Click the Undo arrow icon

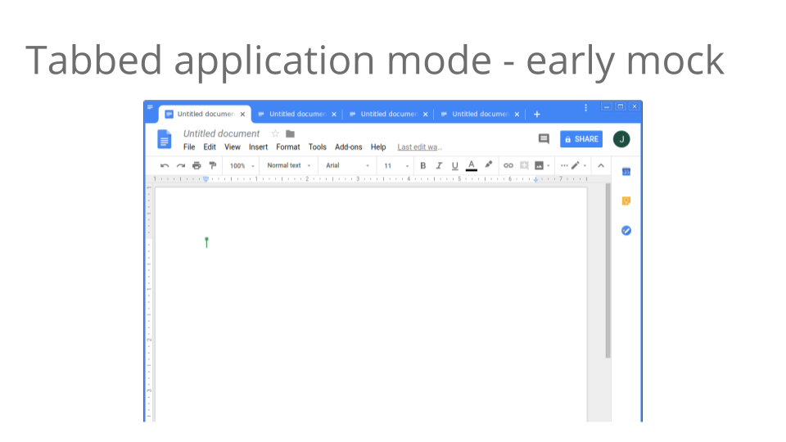click(x=165, y=165)
